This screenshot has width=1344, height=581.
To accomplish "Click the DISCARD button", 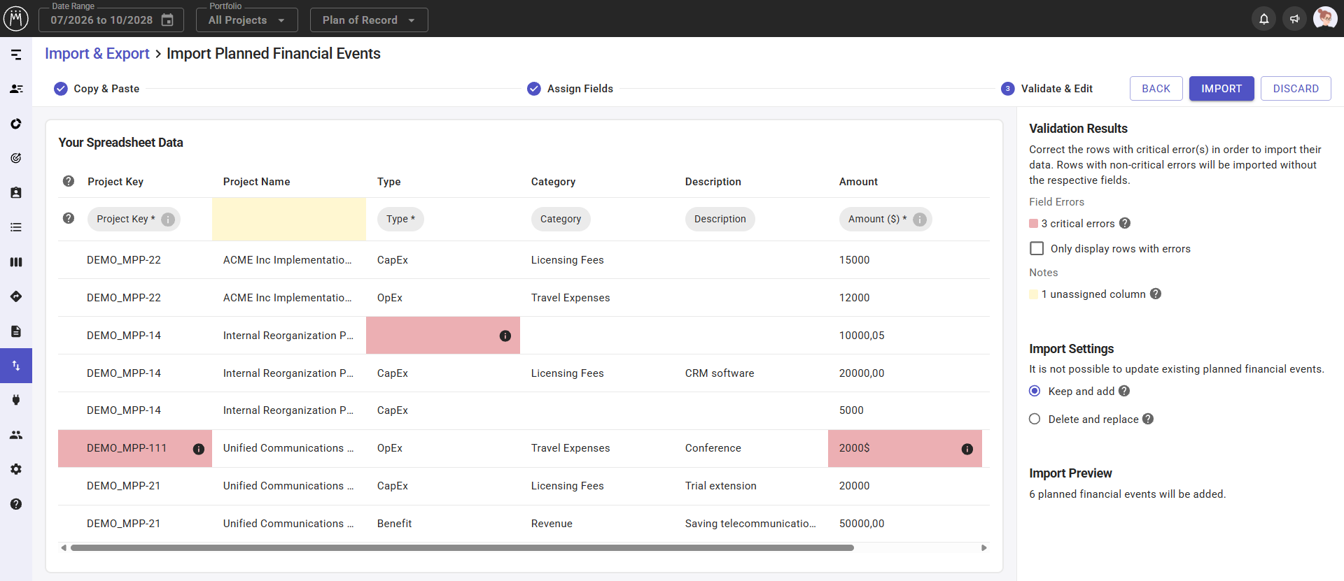I will pos(1296,89).
